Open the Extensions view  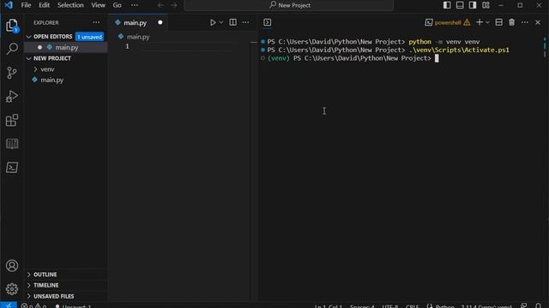[12, 120]
